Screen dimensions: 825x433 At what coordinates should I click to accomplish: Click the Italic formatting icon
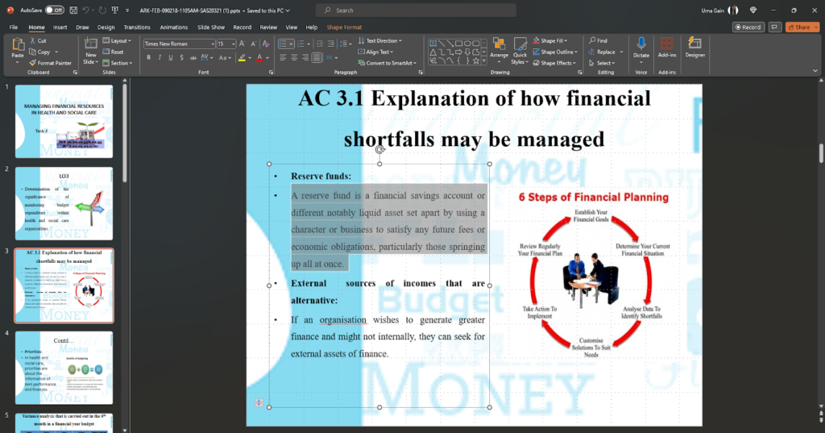[160, 57]
